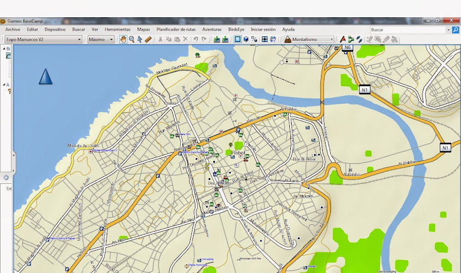Open the Ayuda menu

click(x=288, y=29)
